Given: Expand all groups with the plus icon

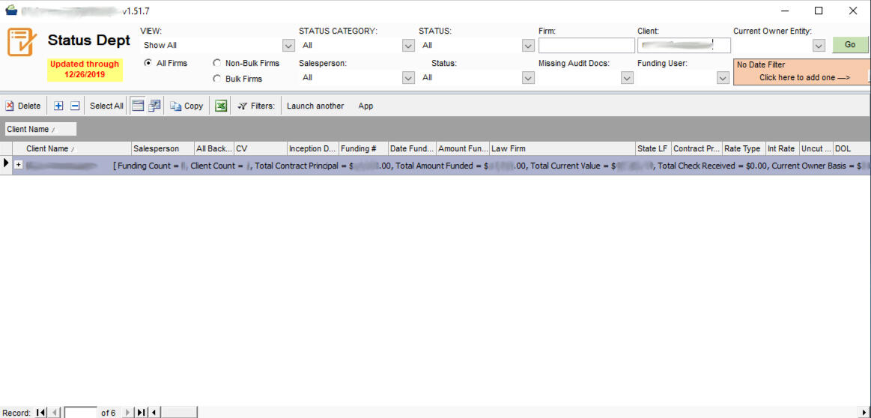Looking at the screenshot, I should coord(59,106).
